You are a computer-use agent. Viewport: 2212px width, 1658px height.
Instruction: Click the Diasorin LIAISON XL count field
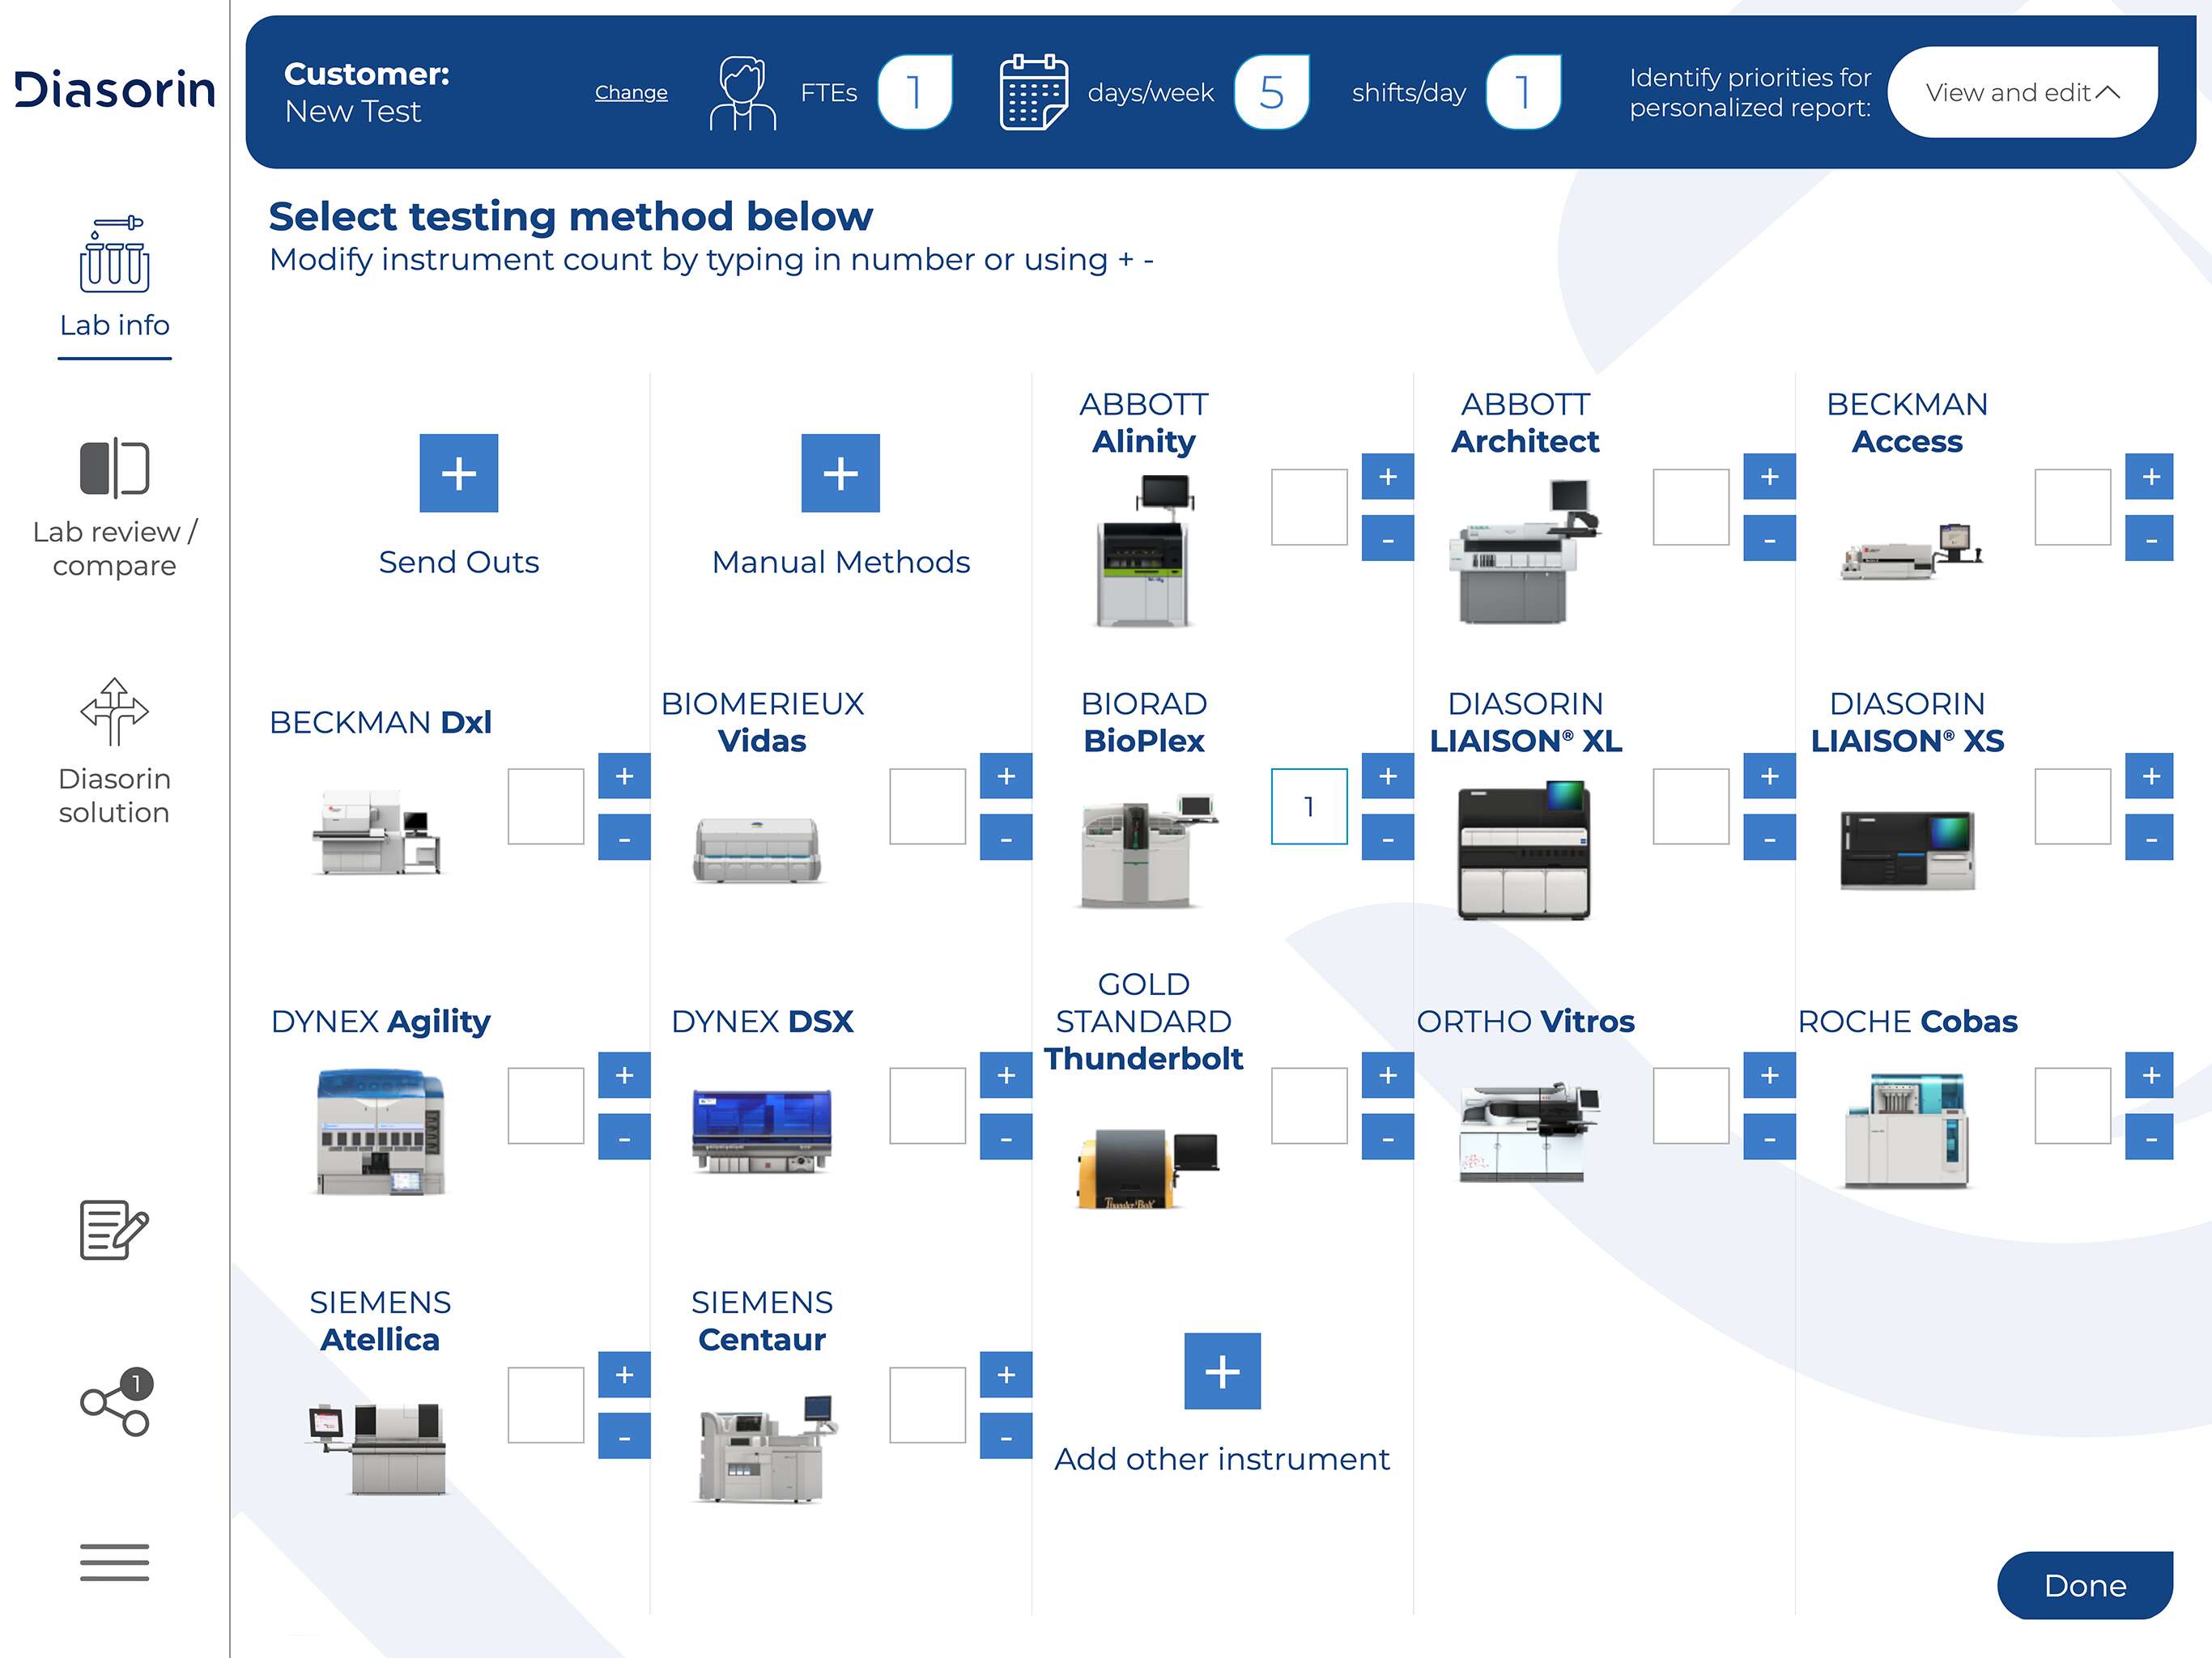1691,806
